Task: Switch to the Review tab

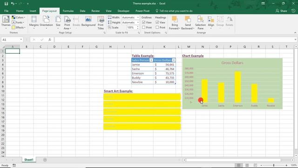Action: click(x=95, y=11)
